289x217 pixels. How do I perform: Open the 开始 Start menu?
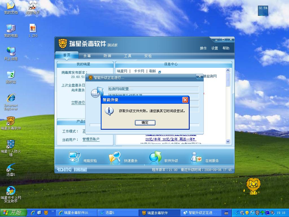click(13, 213)
